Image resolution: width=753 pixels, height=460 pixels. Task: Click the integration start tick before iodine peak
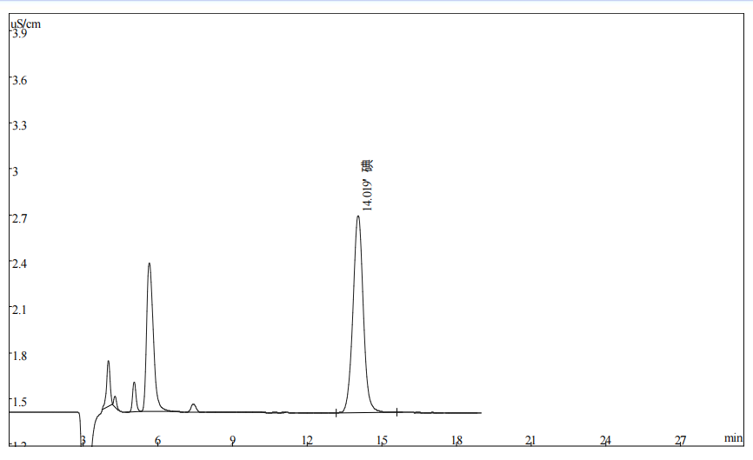click(337, 412)
